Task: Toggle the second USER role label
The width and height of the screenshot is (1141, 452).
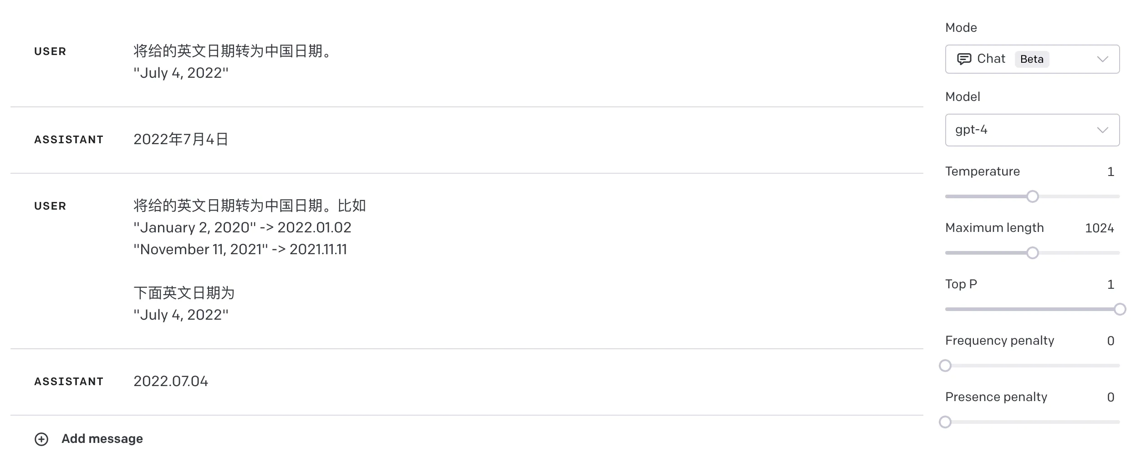Action: (x=50, y=206)
